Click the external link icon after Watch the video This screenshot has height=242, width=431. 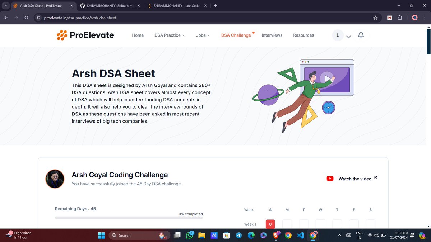pos(376,178)
